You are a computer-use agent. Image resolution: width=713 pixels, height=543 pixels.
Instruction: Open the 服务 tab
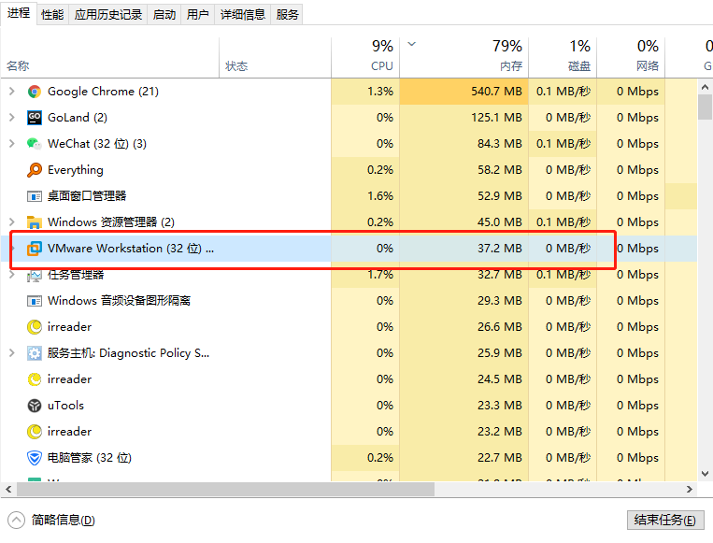click(287, 15)
